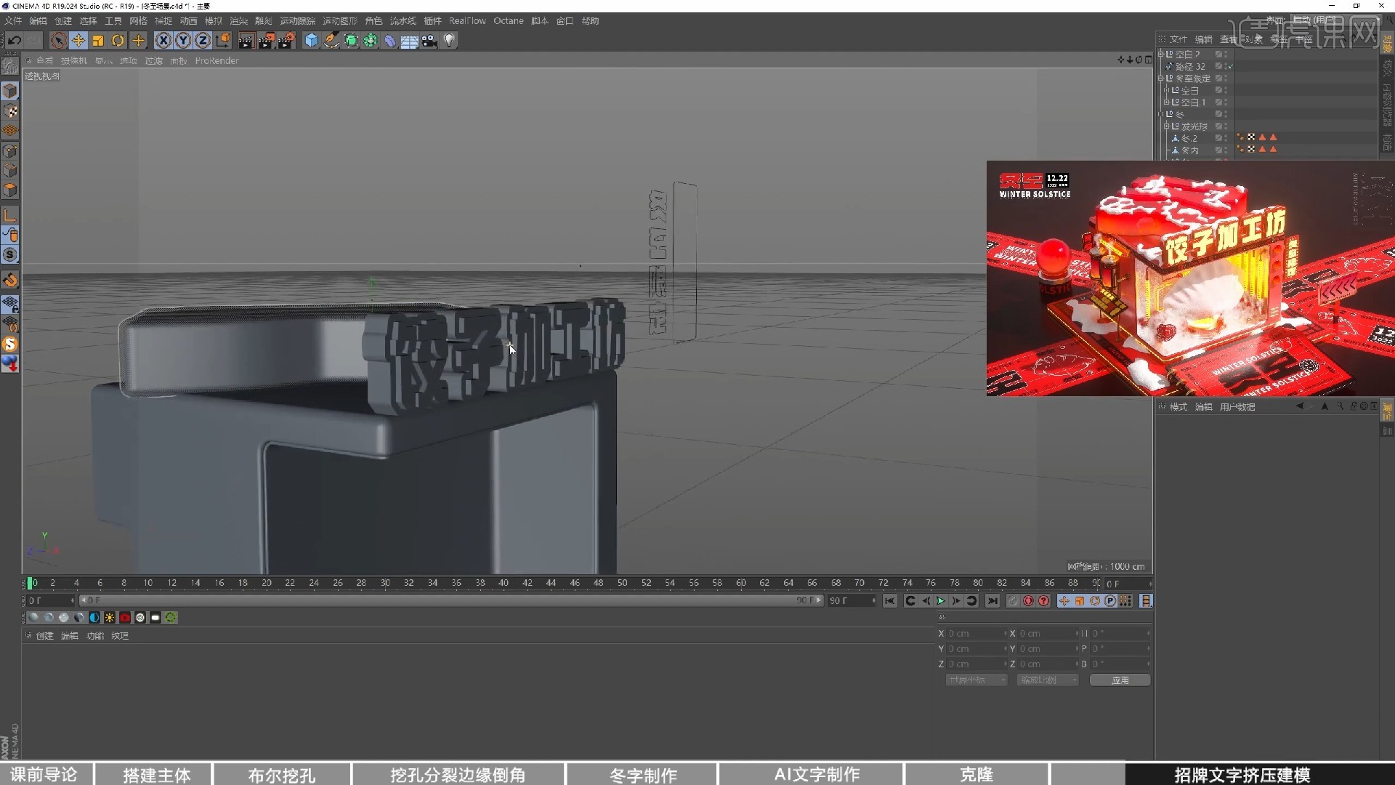Toggle visibility dots for 冬.2 object

tap(1226, 138)
